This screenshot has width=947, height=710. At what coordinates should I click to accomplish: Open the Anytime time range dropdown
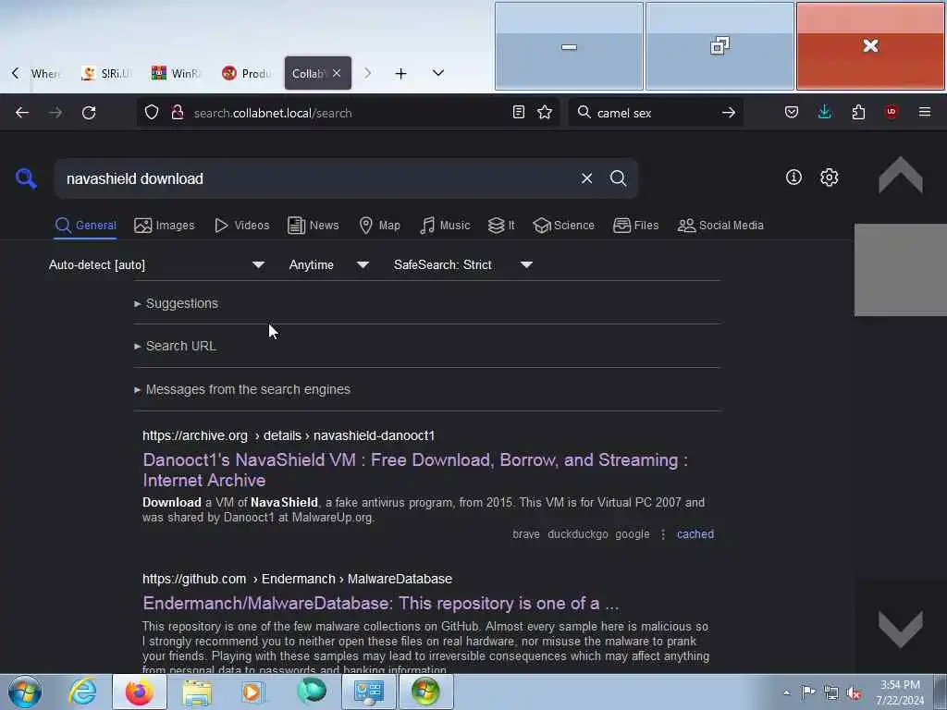pyautogui.click(x=328, y=264)
